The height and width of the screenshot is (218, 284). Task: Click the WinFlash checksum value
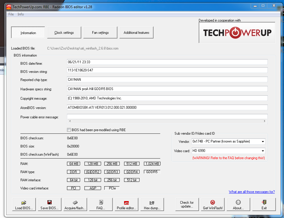[72, 154]
